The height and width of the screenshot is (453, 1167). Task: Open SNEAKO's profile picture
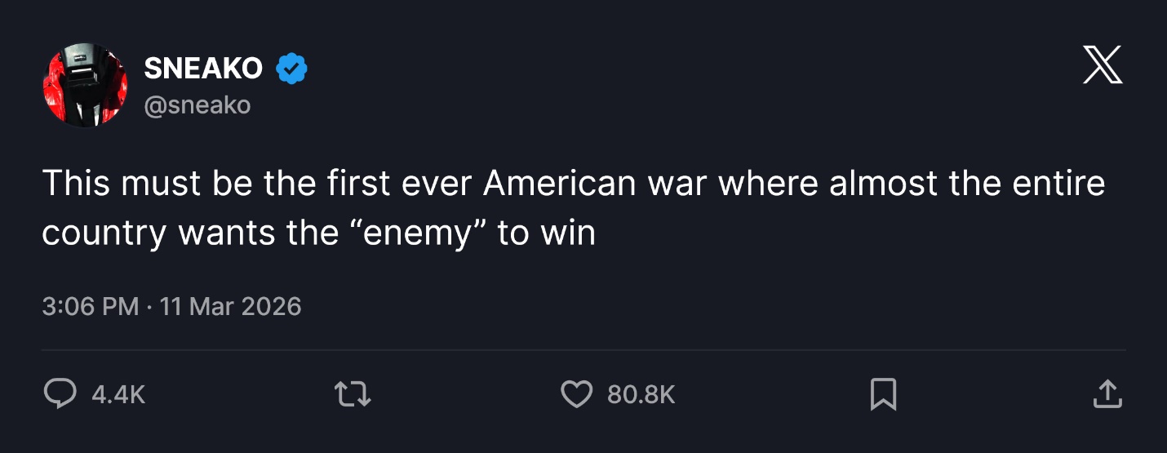point(85,85)
